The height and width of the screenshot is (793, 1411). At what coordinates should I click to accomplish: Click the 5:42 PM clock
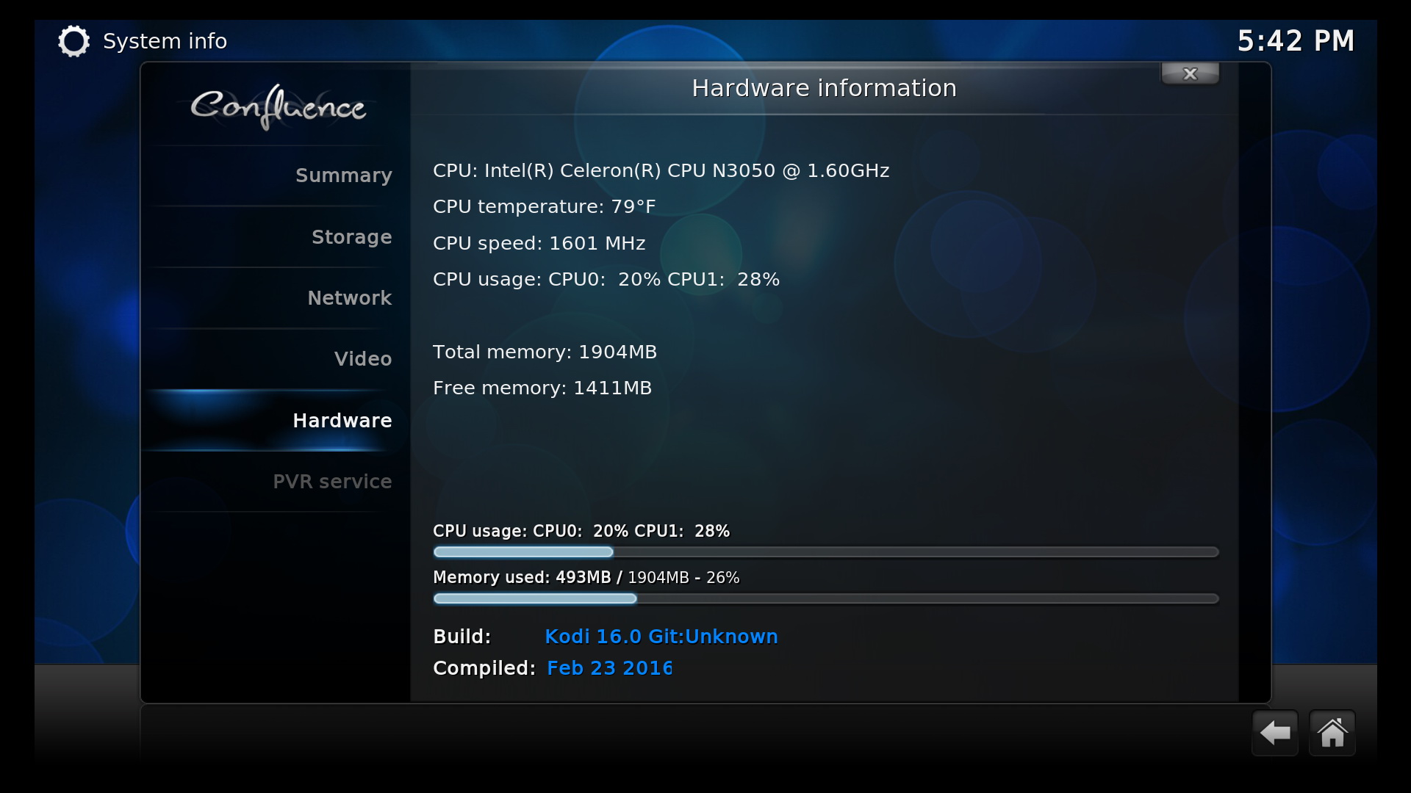click(x=1296, y=41)
